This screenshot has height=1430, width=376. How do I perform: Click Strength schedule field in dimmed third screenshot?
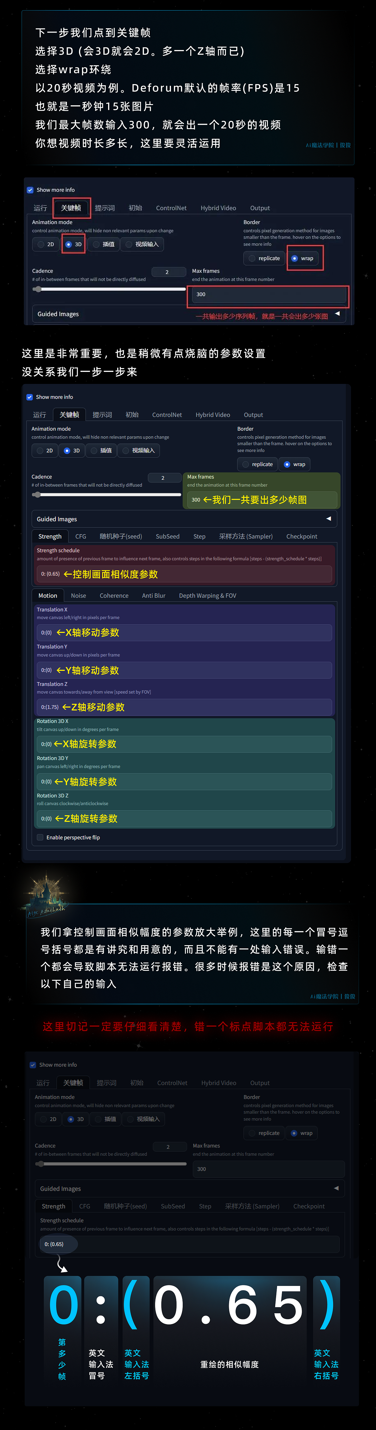tap(190, 1244)
